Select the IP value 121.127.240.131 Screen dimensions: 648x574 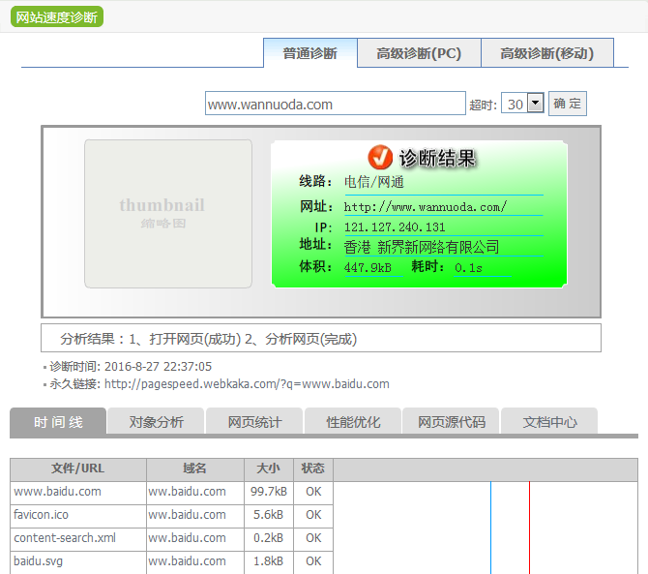[395, 227]
